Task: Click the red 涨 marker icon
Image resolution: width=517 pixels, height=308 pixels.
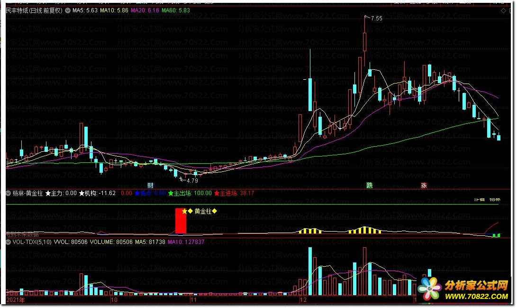Action: (x=424, y=185)
